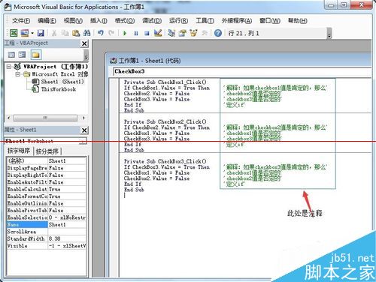The width and height of the screenshot is (376, 282).
Task: Select VBAProject (工作簿1) root node
Action: (56, 67)
